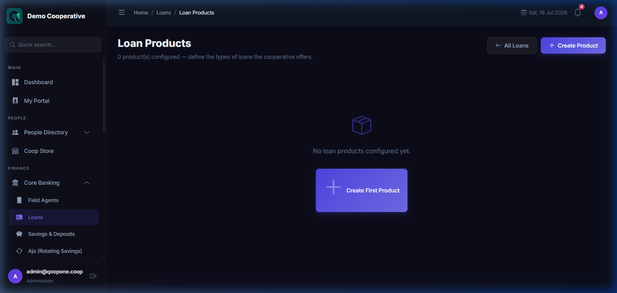Image resolution: width=617 pixels, height=293 pixels.
Task: Collapse the Core Banking chevron
Action: click(86, 183)
